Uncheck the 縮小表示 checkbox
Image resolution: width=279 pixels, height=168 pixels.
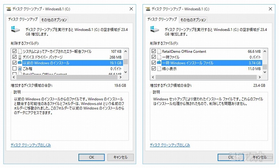click(x=153, y=69)
